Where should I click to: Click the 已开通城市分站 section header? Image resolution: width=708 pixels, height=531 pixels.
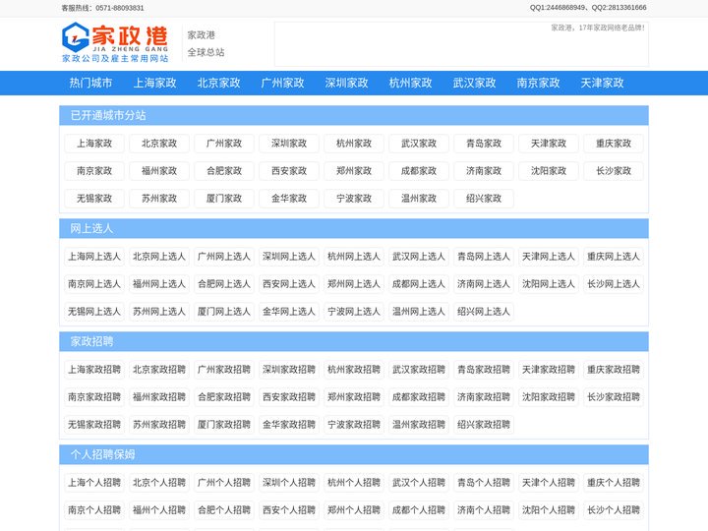tap(354, 116)
